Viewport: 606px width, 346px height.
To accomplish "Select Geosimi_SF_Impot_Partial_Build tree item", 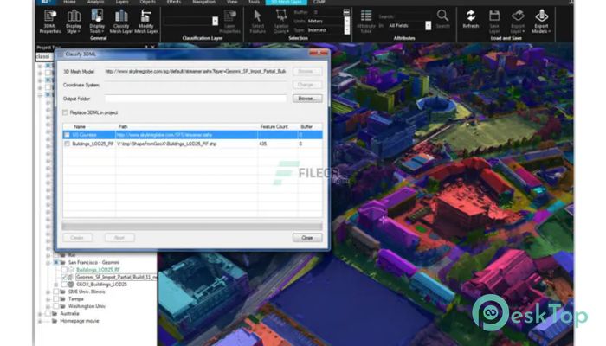I will (116, 277).
